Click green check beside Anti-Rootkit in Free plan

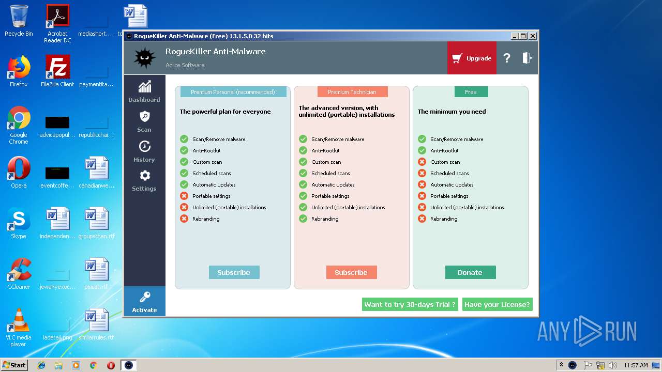[422, 150]
